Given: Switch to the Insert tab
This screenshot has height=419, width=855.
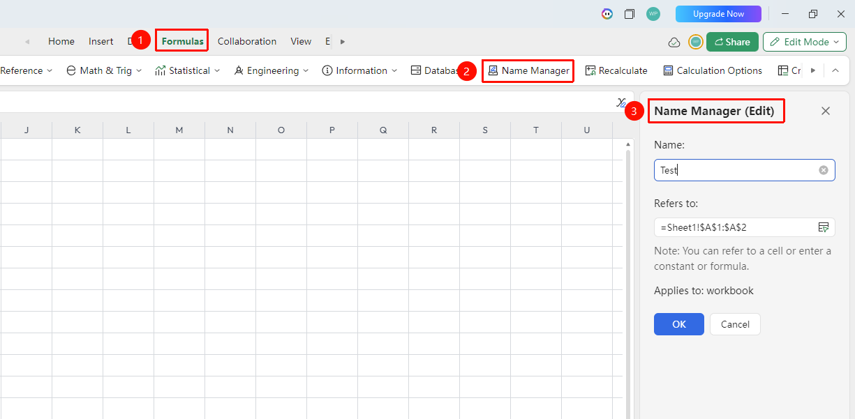Looking at the screenshot, I should (101, 42).
